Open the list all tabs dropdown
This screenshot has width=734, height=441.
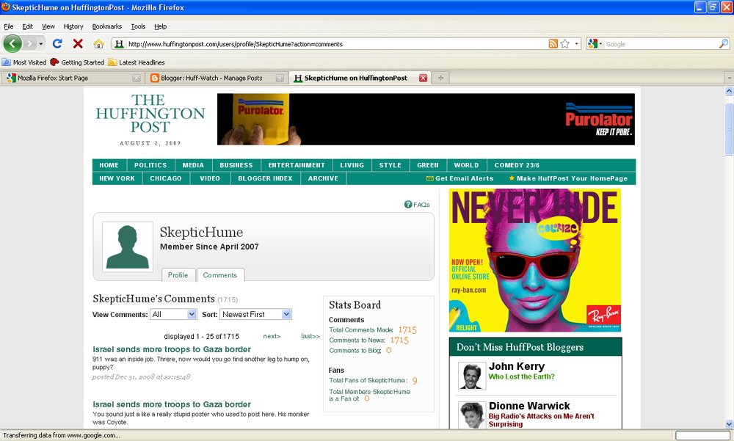pos(729,79)
